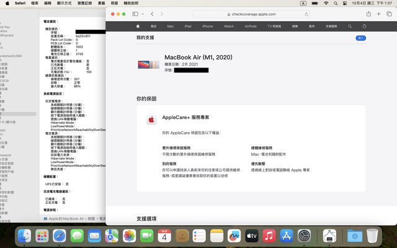Click System Information chip icon in Dock
This screenshot has width=397, height=248.
tap(329, 236)
